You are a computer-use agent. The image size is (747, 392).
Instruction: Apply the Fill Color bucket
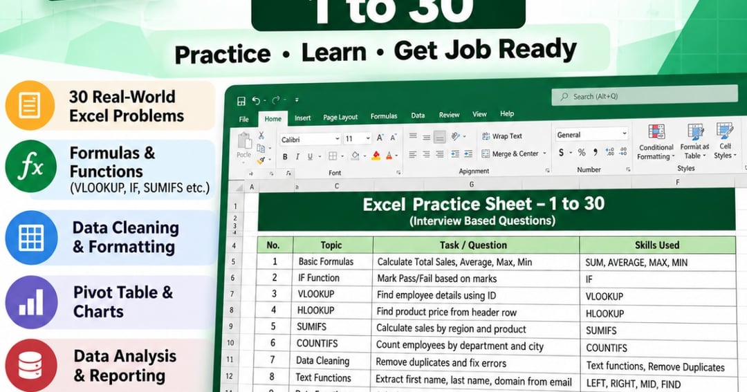click(355, 156)
